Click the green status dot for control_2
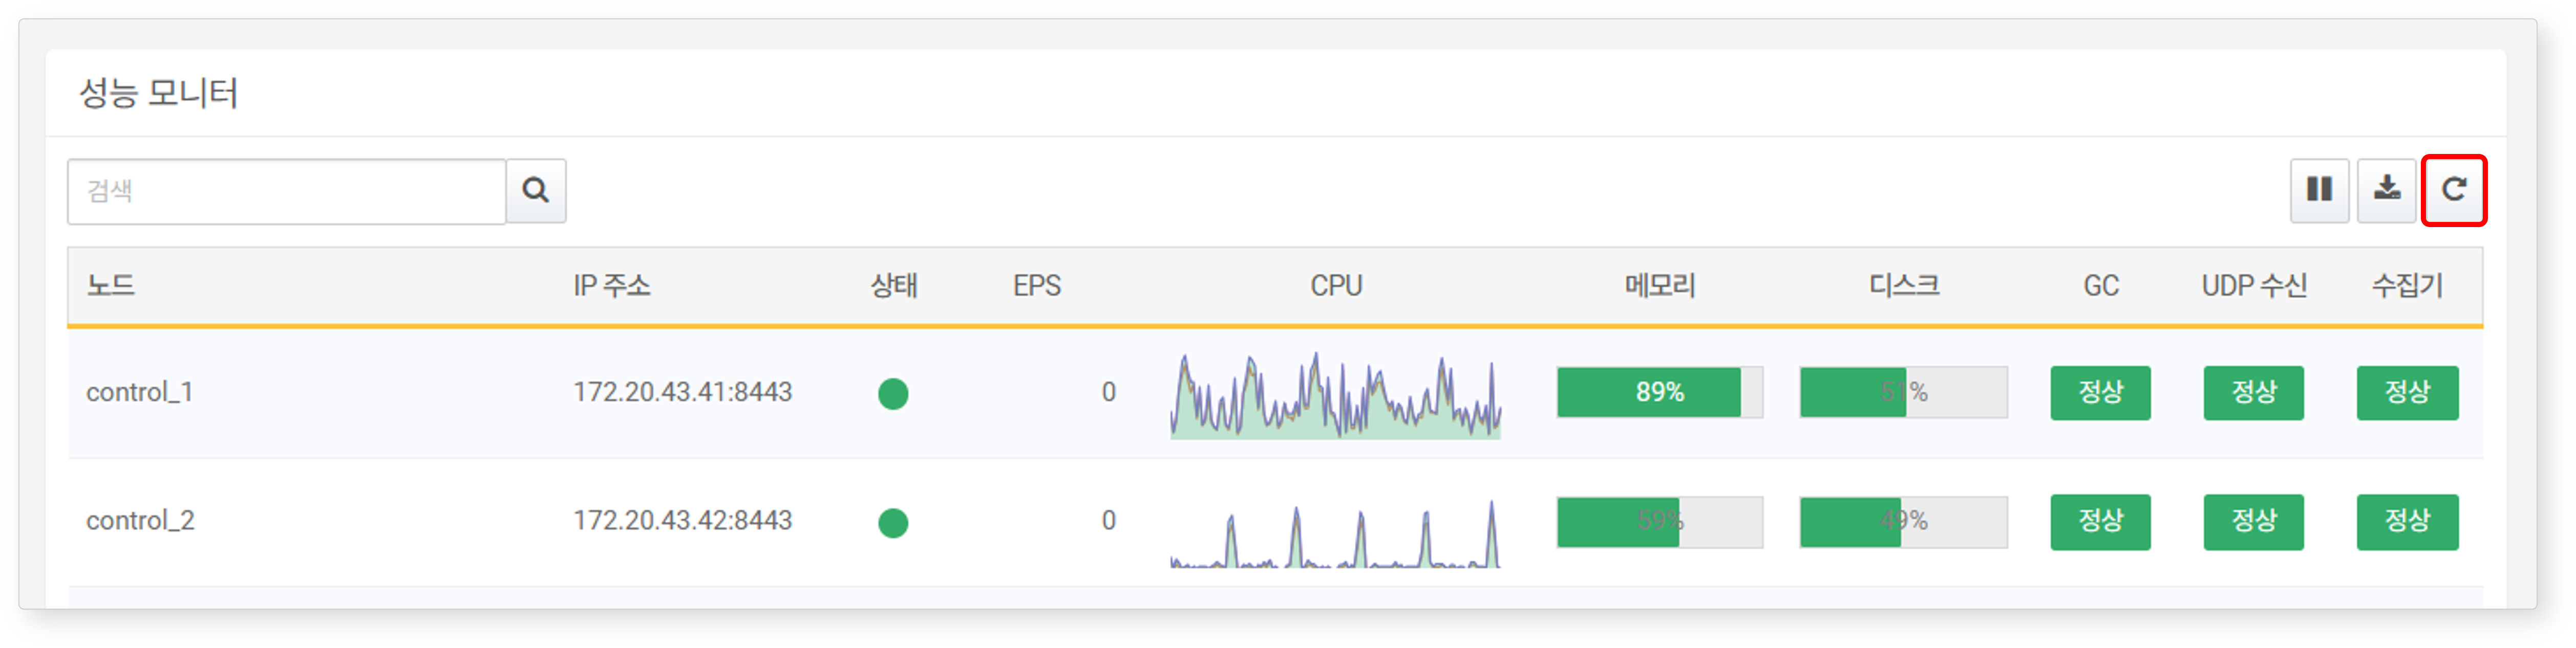 tap(893, 522)
